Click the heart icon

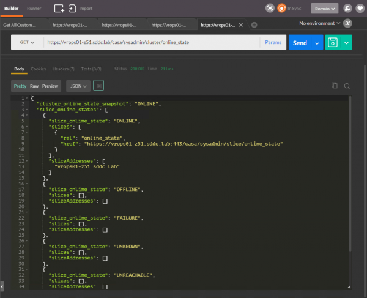pyautogui.click(x=360, y=9)
